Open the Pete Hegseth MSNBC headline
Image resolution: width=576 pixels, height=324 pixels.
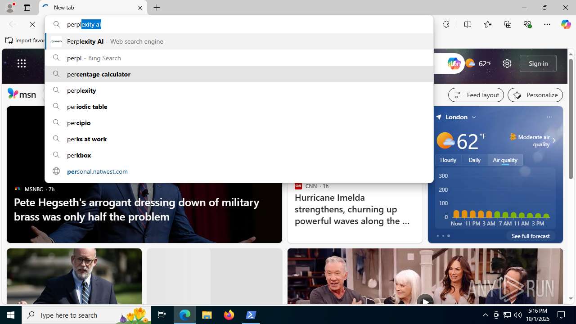[136, 209]
